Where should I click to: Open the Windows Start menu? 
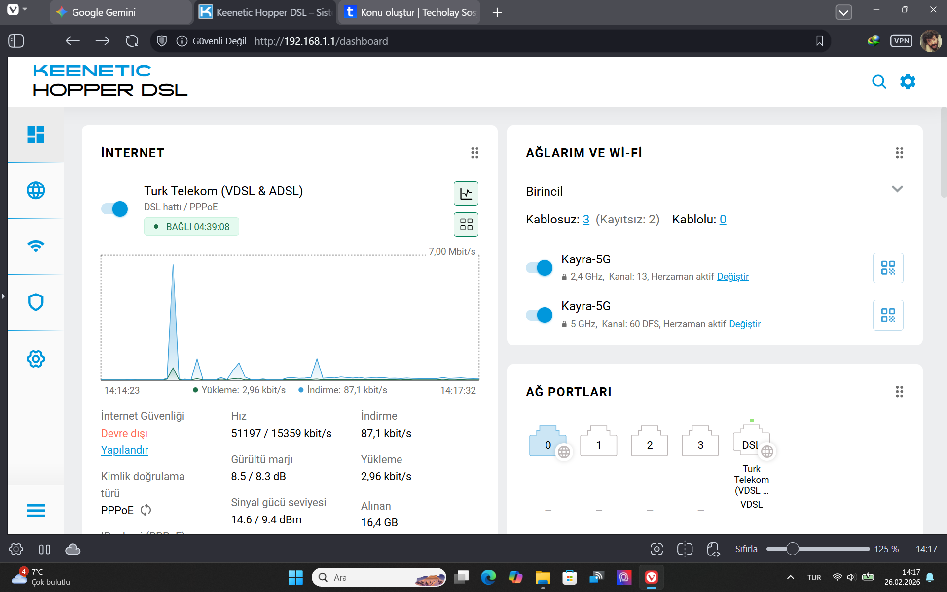pyautogui.click(x=295, y=577)
